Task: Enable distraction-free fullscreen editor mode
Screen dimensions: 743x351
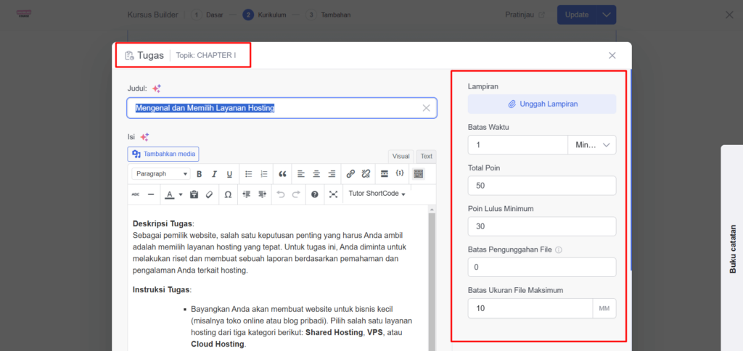Action: 333,194
